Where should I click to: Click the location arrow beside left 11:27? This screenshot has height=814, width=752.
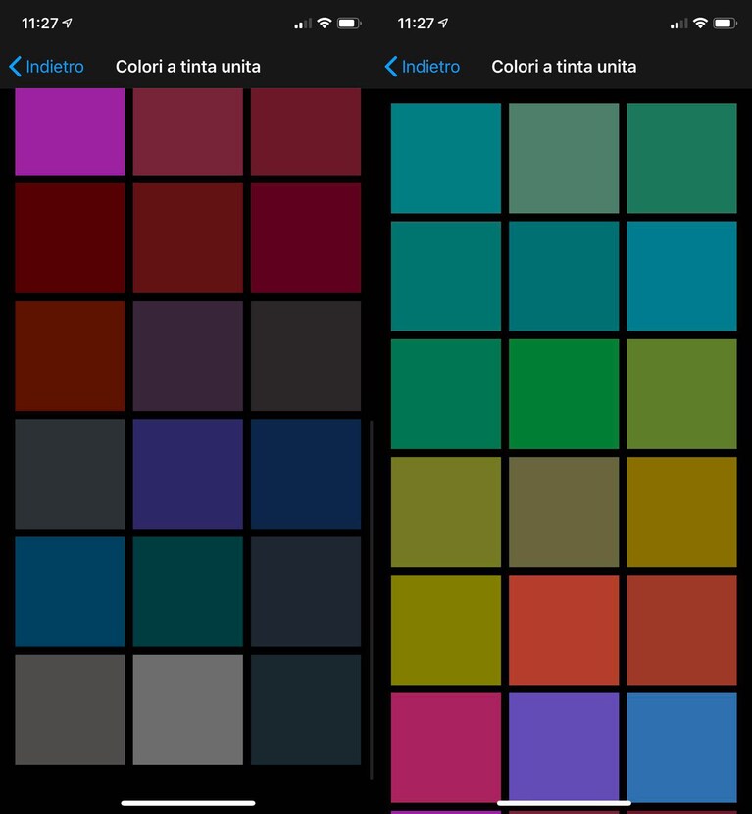(67, 23)
